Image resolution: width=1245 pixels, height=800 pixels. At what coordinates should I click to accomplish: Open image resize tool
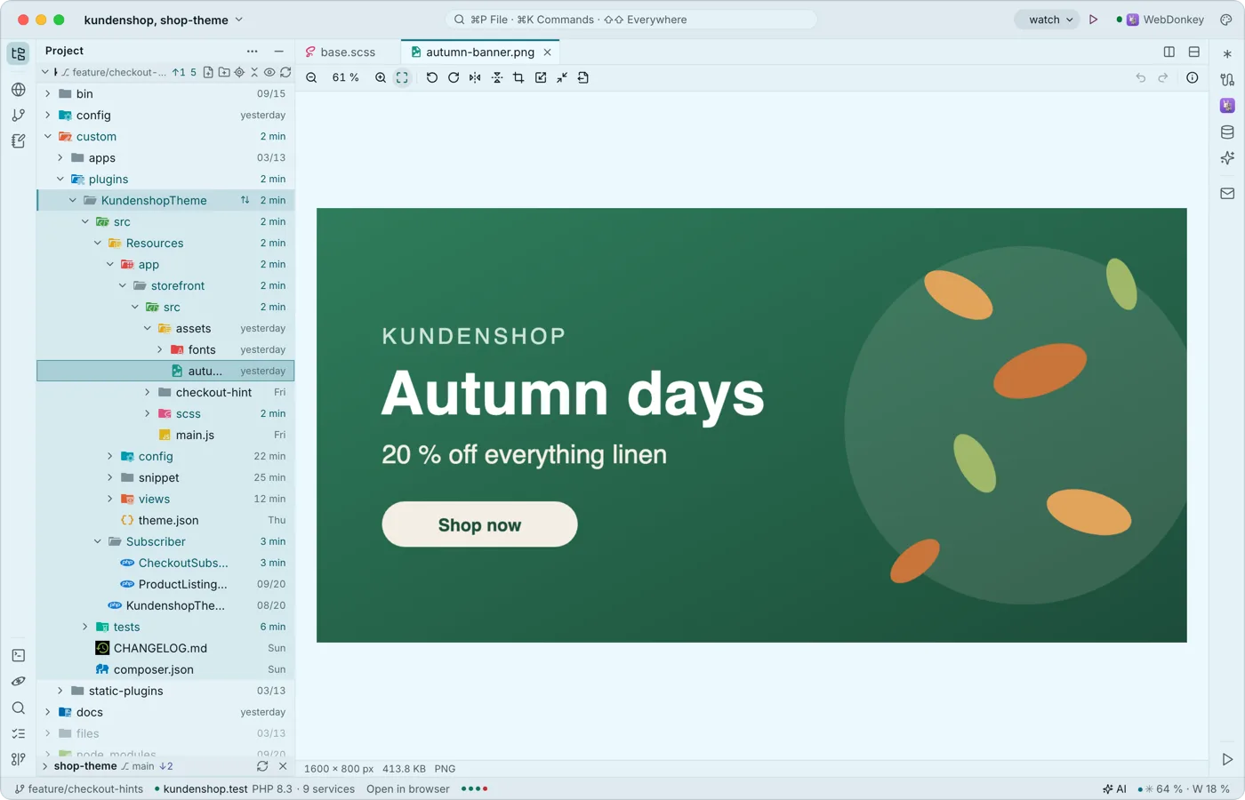(x=541, y=78)
